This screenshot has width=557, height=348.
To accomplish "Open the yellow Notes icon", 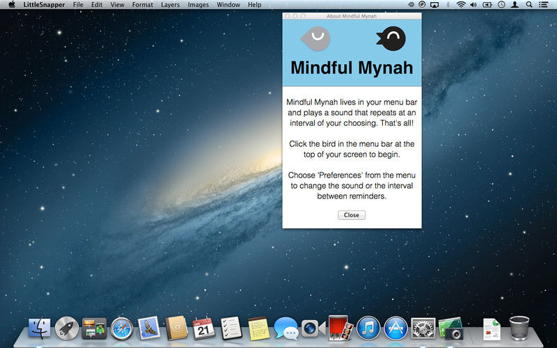I will click(258, 329).
